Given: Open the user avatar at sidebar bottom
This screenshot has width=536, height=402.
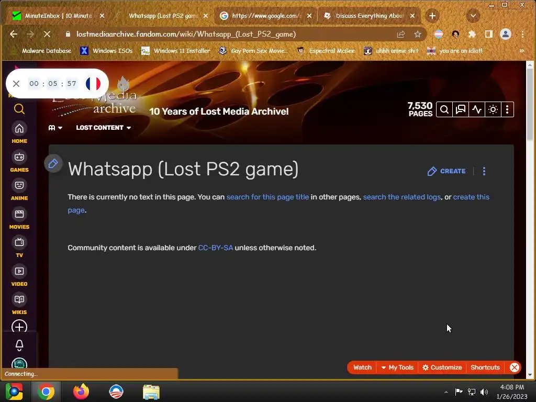Looking at the screenshot, I should pos(19,363).
